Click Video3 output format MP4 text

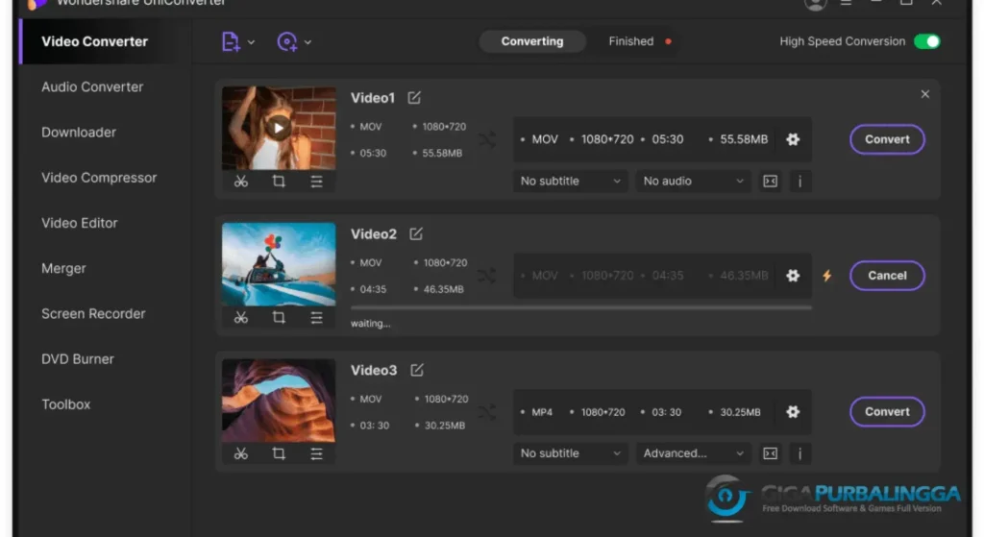click(x=542, y=412)
